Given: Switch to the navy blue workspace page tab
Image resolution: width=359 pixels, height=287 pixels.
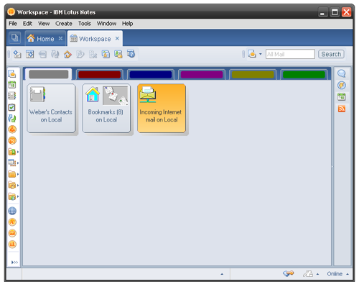Looking at the screenshot, I should point(151,75).
